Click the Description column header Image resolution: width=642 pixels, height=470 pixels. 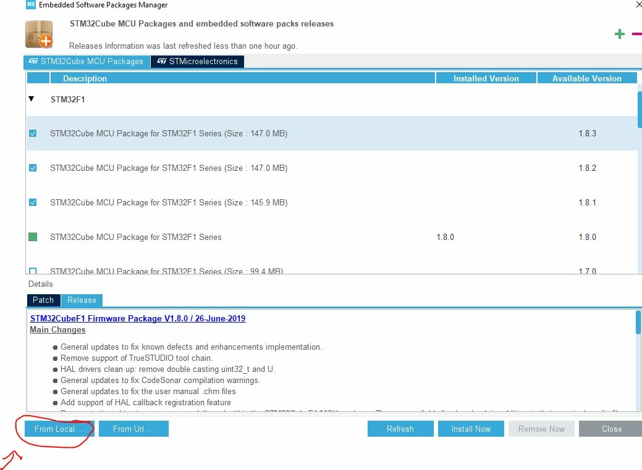(x=242, y=78)
